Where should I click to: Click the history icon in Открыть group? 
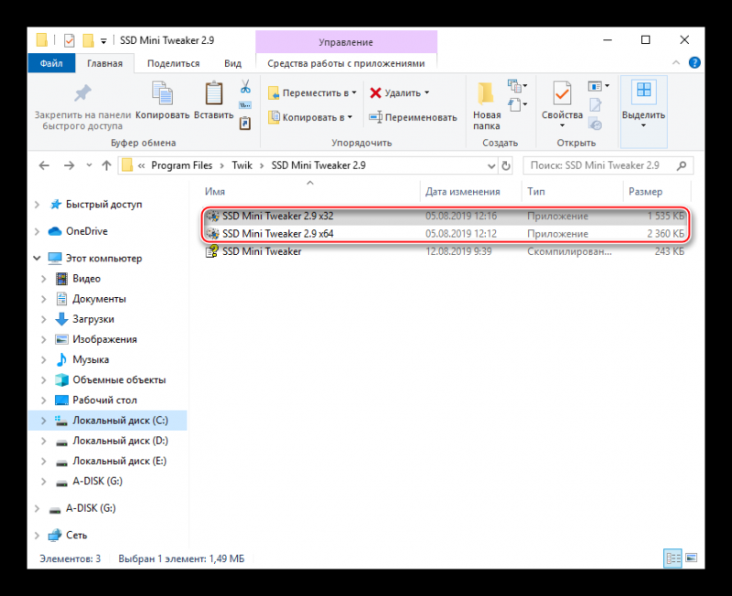pos(596,123)
